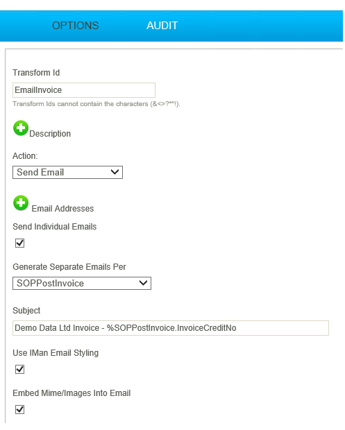The width and height of the screenshot is (345, 430).
Task: Expand Description with green plus icon
Action: coord(21,128)
